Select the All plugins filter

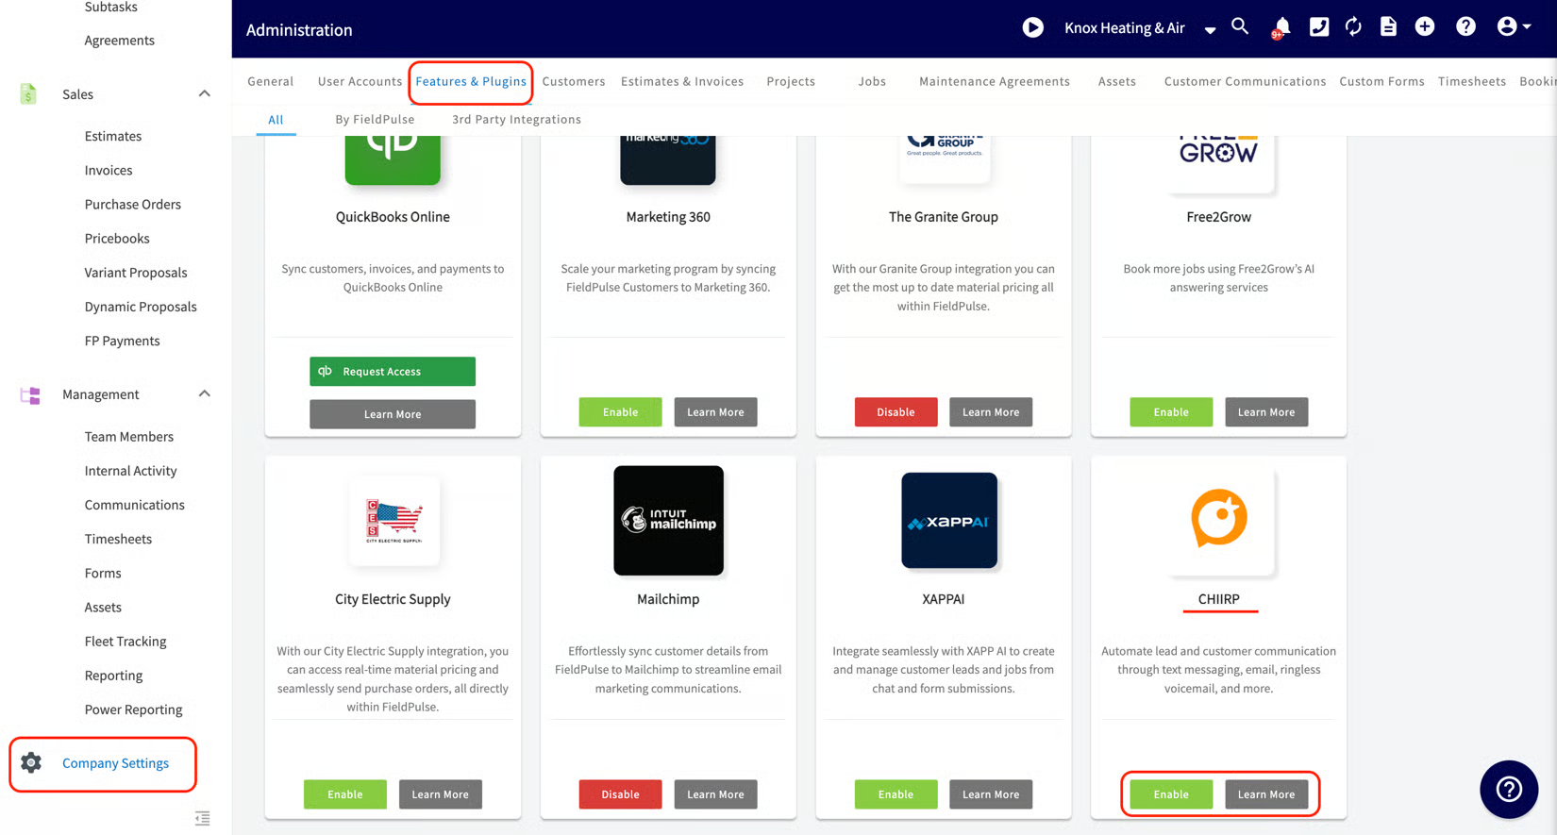click(x=276, y=119)
